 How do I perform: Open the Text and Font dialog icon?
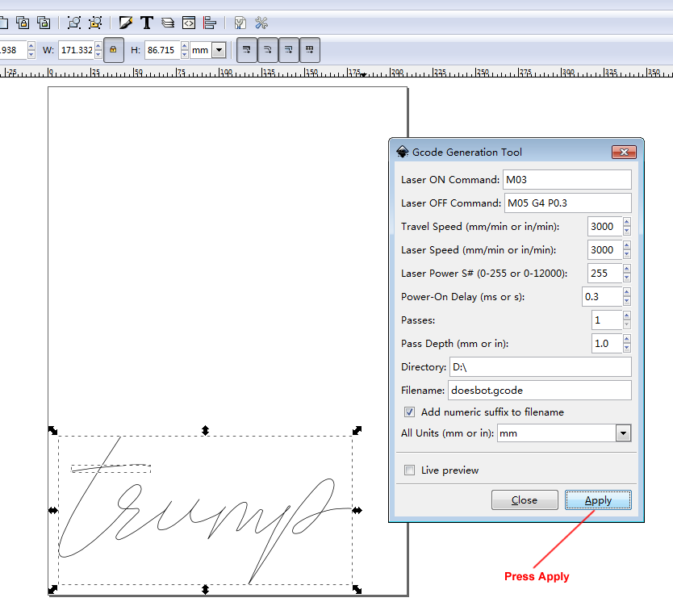click(x=147, y=23)
